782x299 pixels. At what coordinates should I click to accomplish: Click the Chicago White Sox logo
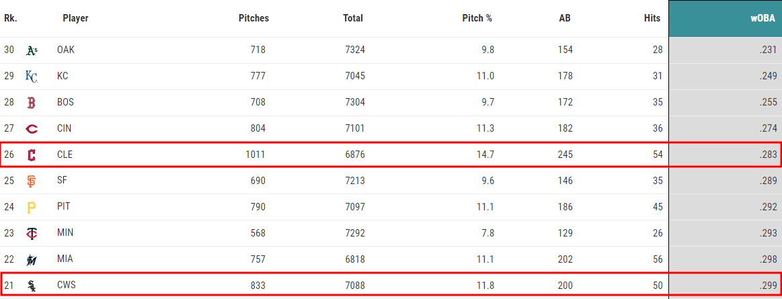tap(32, 286)
